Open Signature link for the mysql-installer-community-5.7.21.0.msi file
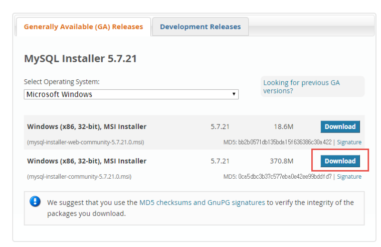This screenshot has height=247, width=381. tap(349, 177)
